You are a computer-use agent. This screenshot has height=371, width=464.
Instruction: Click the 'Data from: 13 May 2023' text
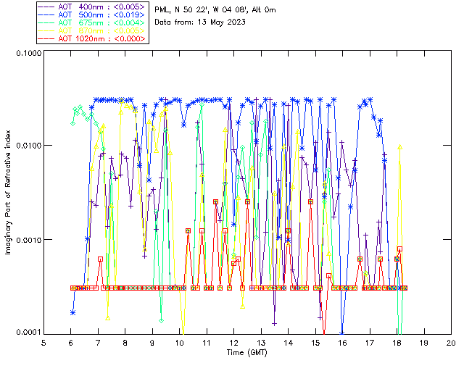pyautogui.click(x=200, y=22)
